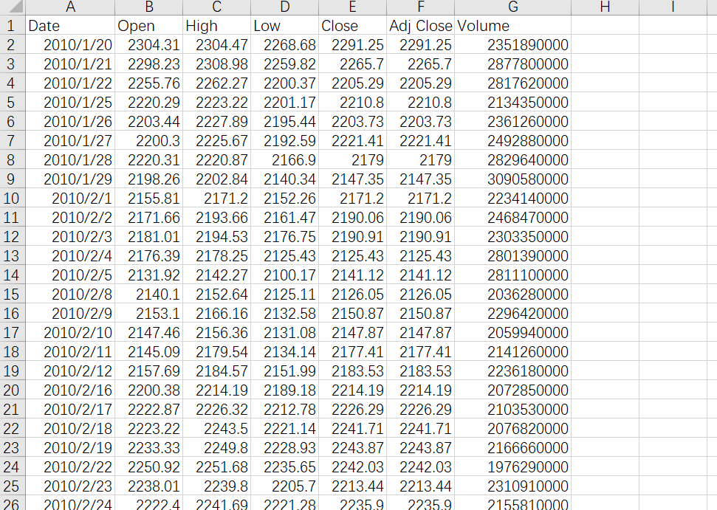Image resolution: width=717 pixels, height=510 pixels.
Task: Click the Adj Close header cell
Action: [421, 26]
